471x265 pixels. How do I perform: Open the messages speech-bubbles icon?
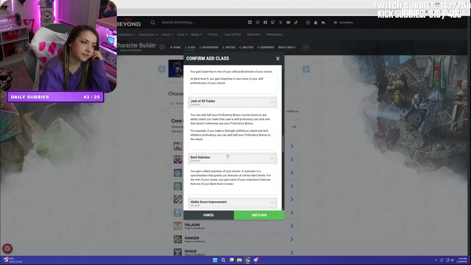pyautogui.click(x=323, y=22)
